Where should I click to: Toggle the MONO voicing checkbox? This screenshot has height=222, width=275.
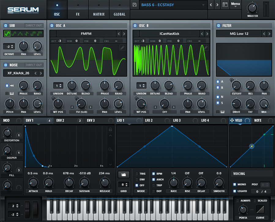pyautogui.click(x=235, y=184)
